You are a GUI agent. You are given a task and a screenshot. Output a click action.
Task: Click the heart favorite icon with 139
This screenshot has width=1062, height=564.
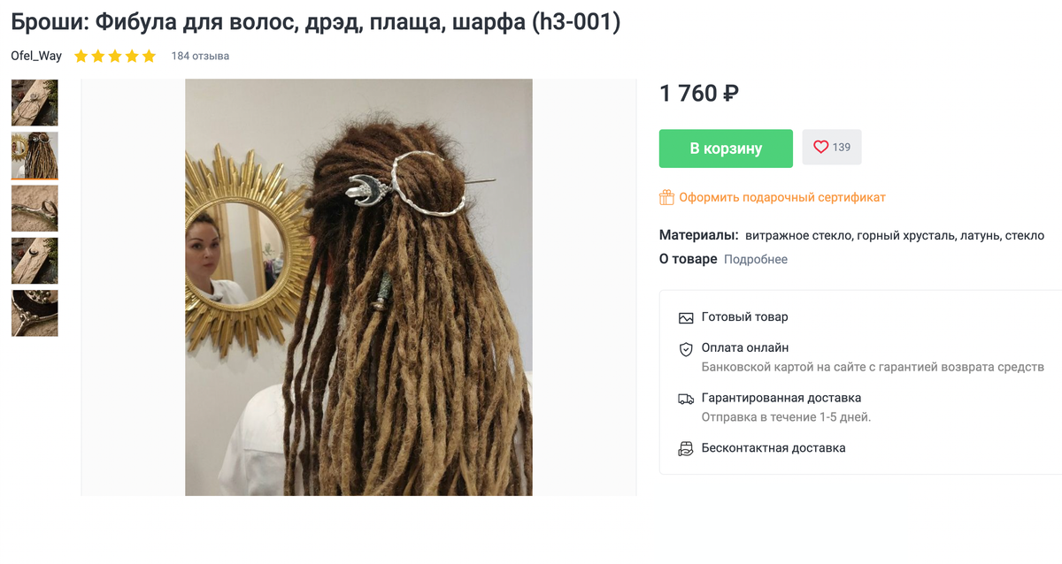[x=821, y=148]
